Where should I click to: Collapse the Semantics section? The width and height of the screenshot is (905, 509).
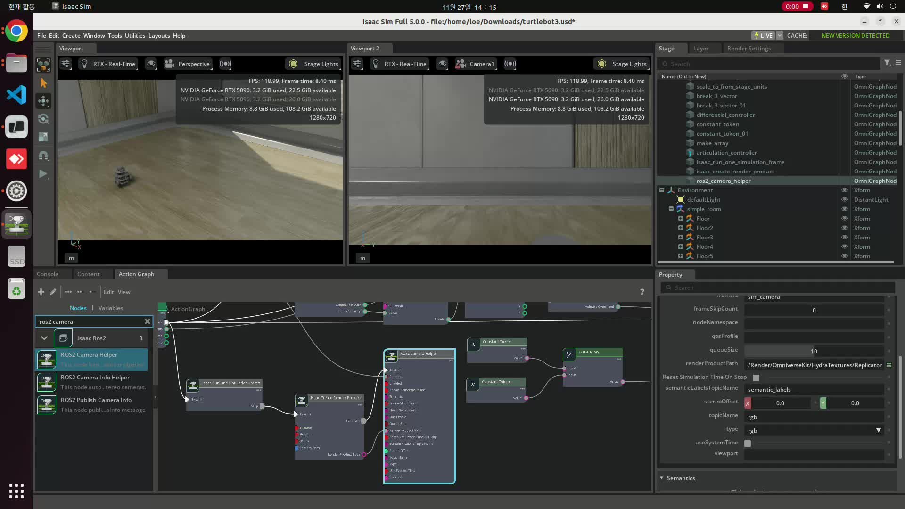tap(662, 478)
